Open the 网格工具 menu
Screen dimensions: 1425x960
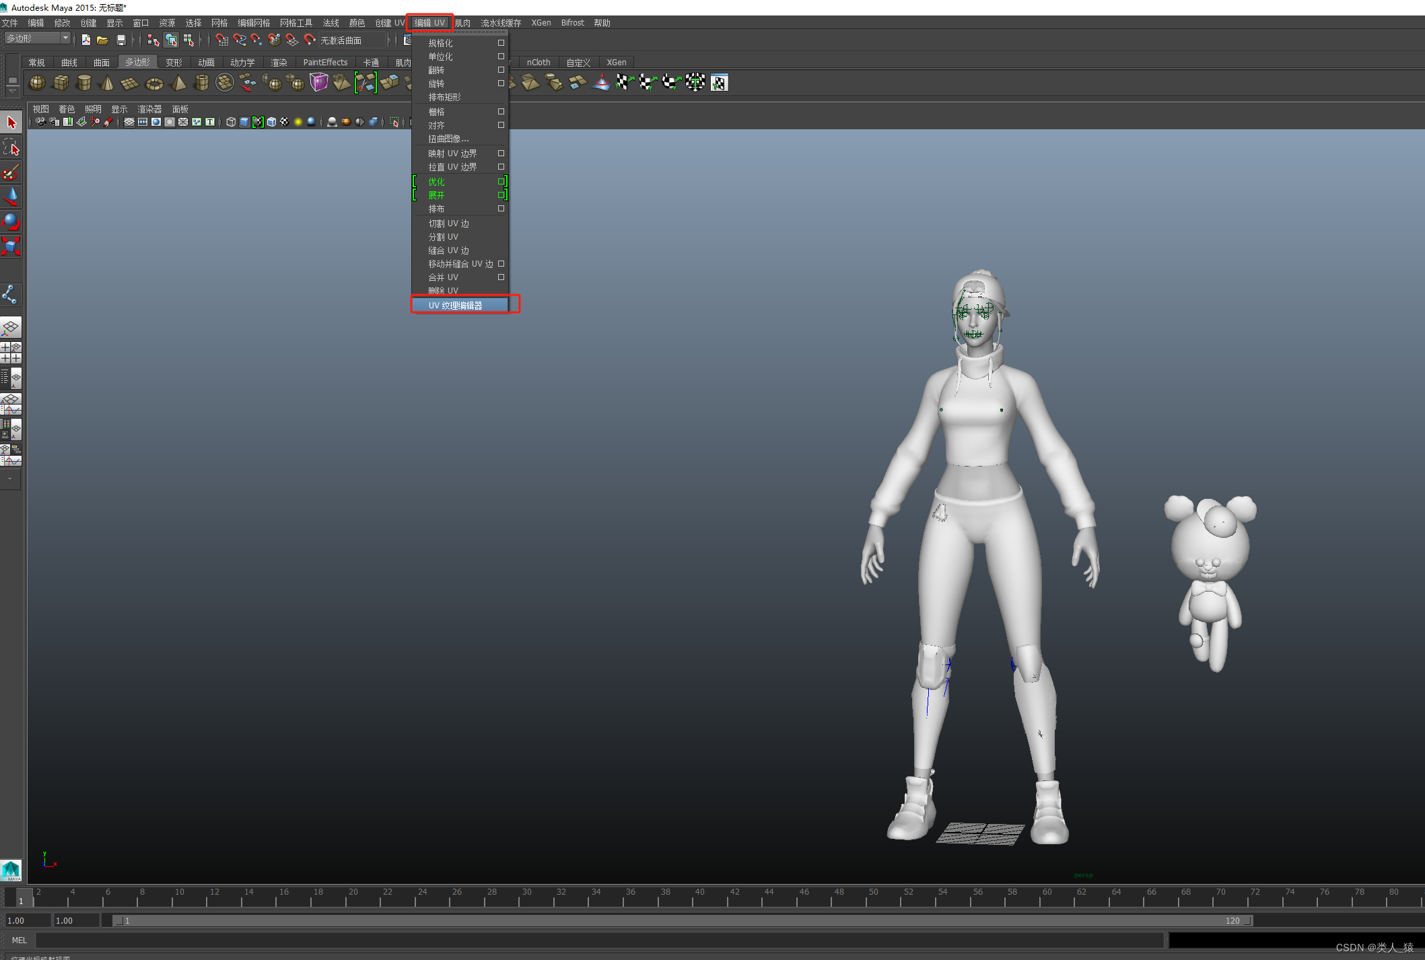[x=296, y=23]
